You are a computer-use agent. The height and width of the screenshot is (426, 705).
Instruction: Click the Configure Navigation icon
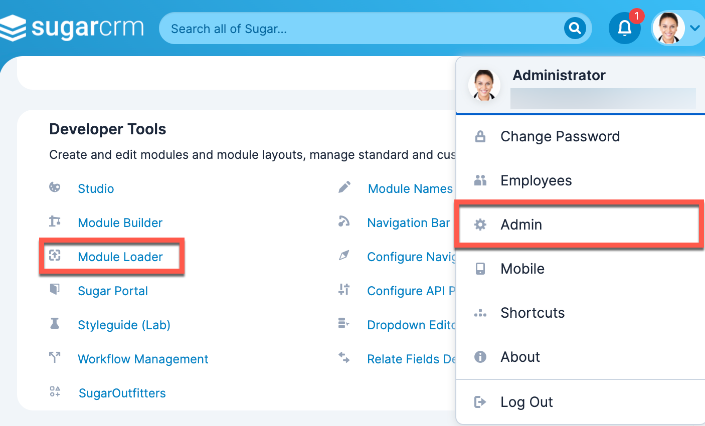tap(344, 255)
